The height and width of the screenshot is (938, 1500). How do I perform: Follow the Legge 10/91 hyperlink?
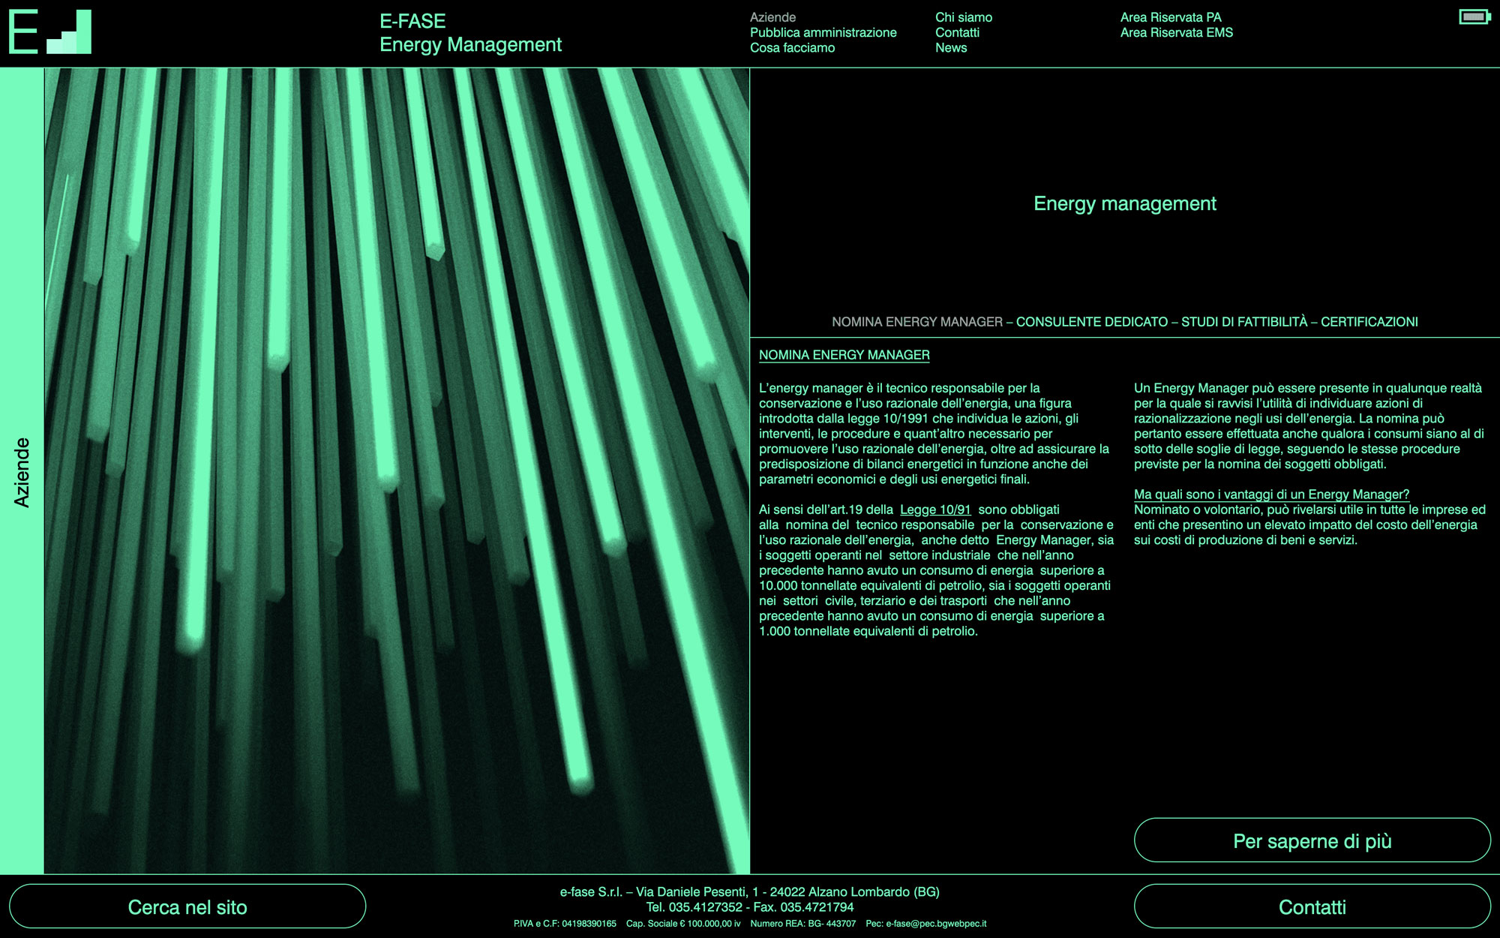[x=934, y=510]
